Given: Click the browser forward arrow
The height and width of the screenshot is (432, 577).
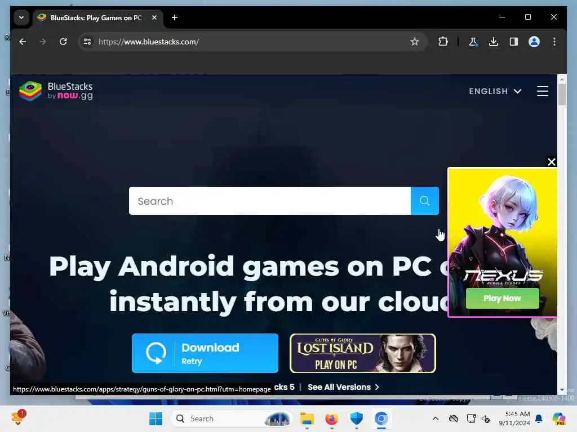Looking at the screenshot, I should 43,42.
